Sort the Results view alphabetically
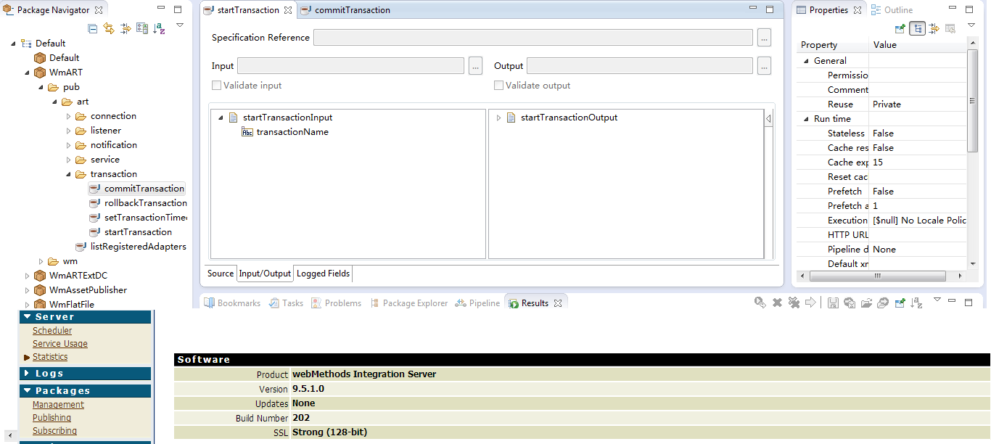 [916, 303]
